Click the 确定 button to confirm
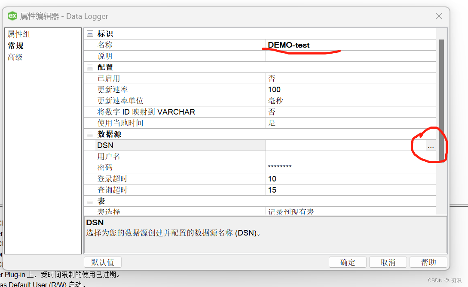This screenshot has height=287, width=468. pos(347,262)
